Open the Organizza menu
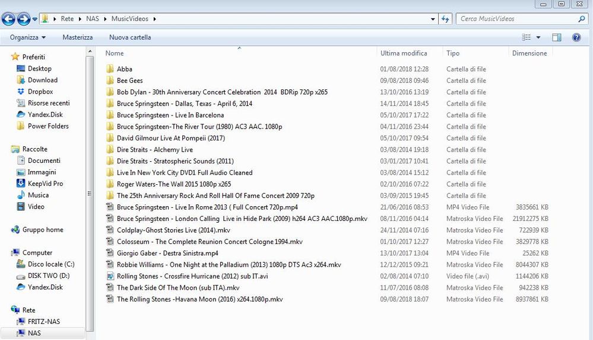 coord(28,37)
